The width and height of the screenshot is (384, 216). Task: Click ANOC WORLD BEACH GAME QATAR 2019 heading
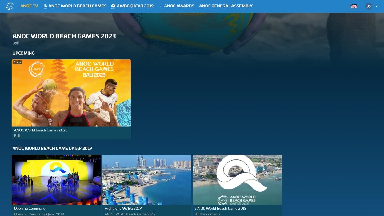52,148
